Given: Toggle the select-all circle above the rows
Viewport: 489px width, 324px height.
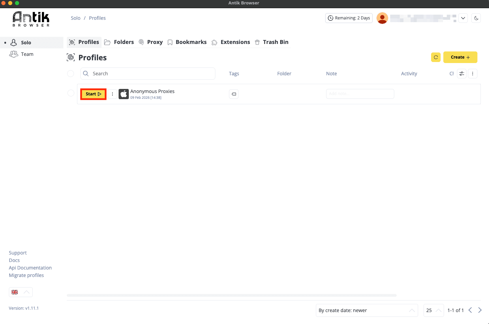Looking at the screenshot, I should pyautogui.click(x=71, y=73).
